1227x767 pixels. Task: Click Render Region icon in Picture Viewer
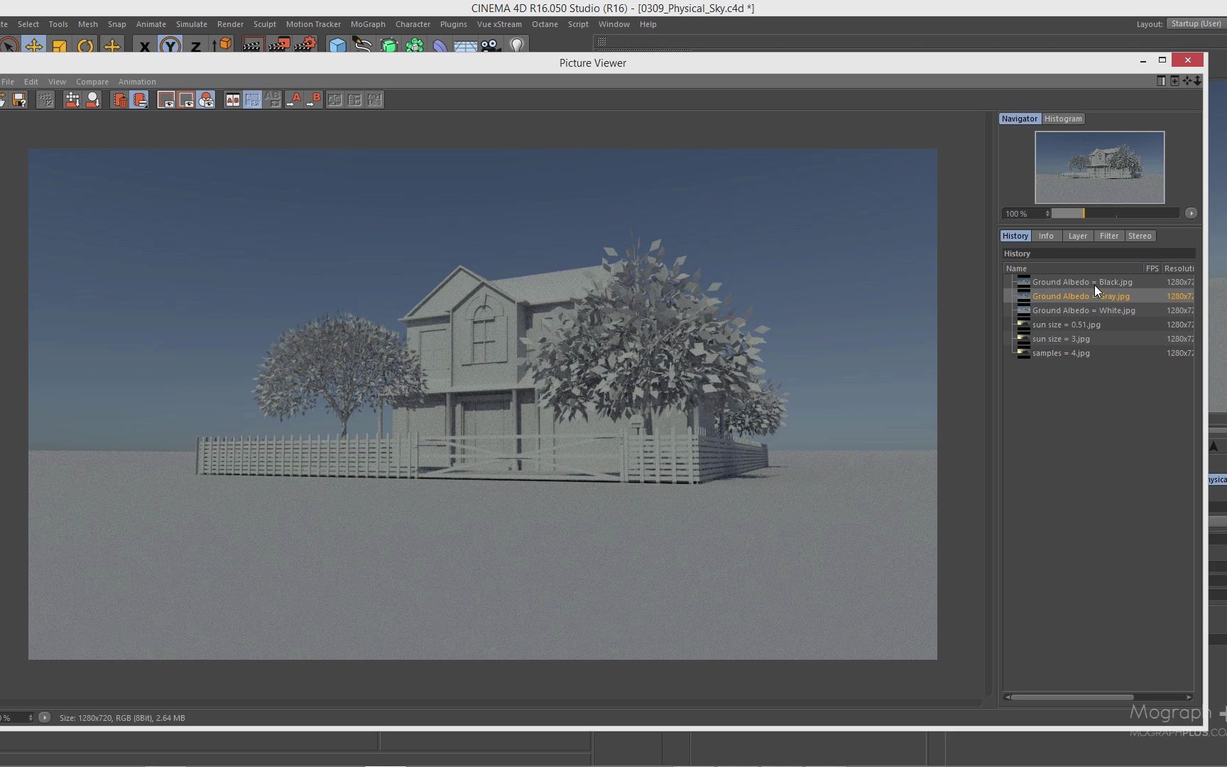pos(72,100)
